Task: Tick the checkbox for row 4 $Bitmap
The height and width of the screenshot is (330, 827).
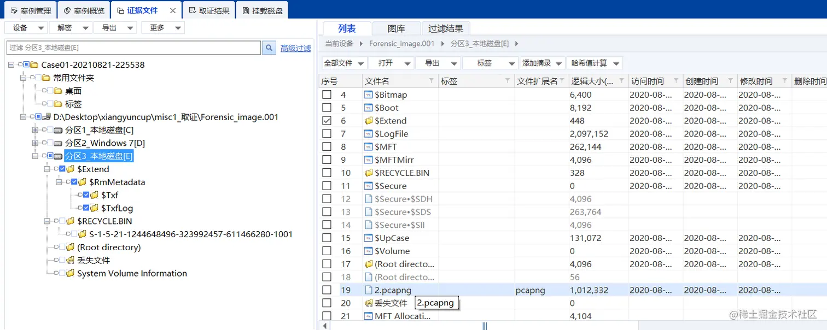Action: (327, 95)
